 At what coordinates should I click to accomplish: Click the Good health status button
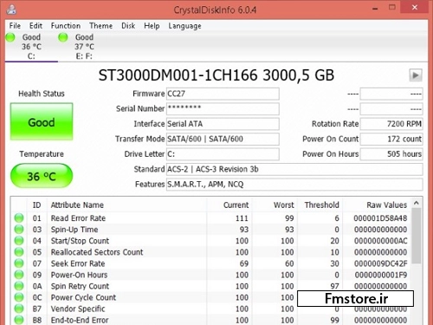click(x=42, y=122)
